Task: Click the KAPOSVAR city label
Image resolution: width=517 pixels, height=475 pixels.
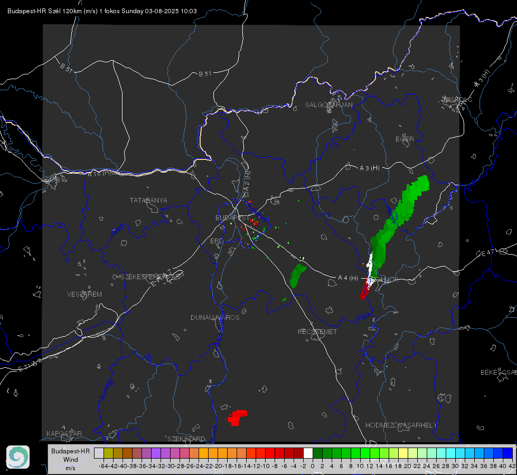Action: (x=64, y=433)
